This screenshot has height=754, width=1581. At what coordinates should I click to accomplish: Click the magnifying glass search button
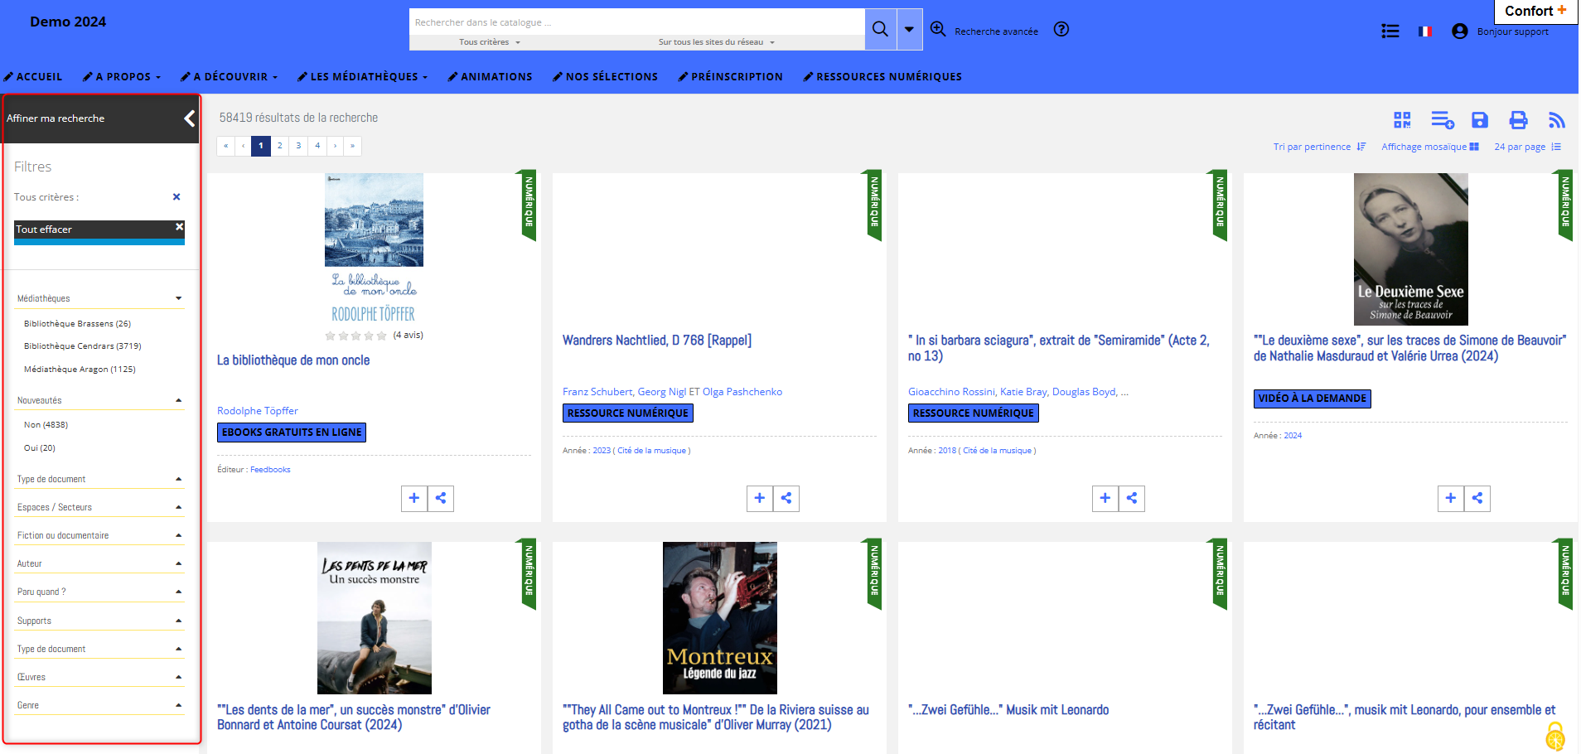pos(880,30)
